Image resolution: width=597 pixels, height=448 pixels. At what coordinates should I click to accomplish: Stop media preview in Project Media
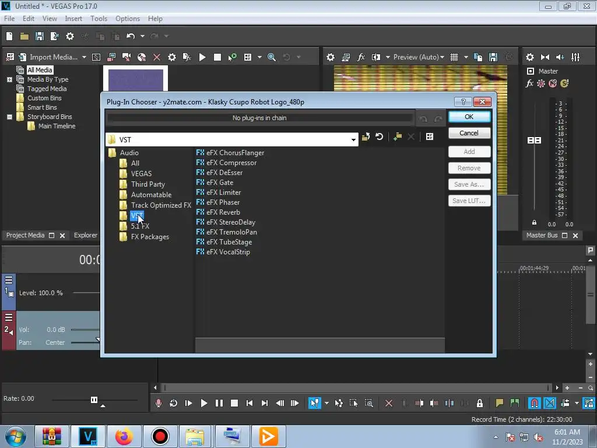(x=217, y=57)
